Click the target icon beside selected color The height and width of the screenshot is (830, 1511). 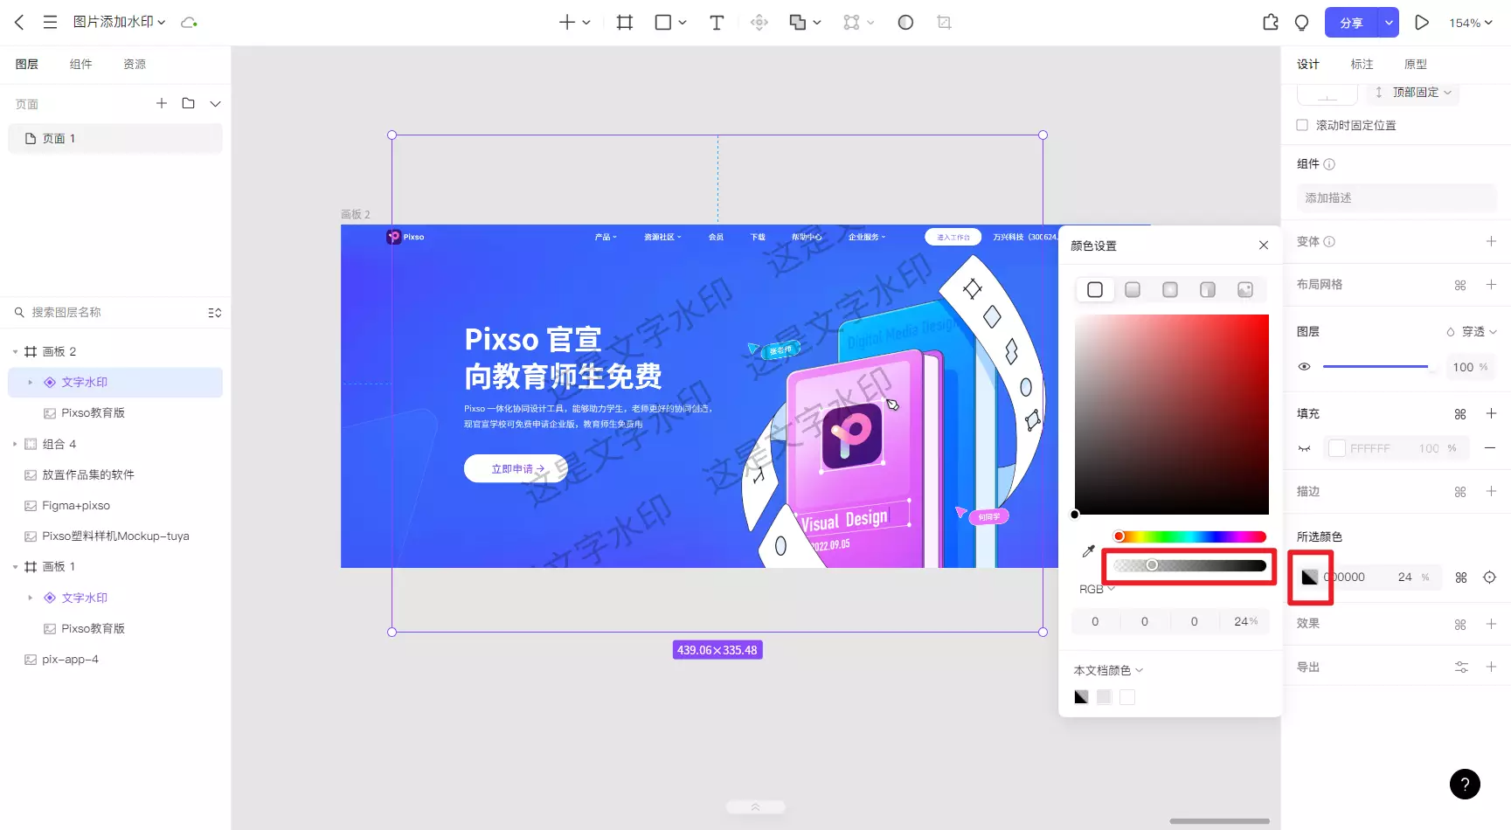click(1490, 578)
